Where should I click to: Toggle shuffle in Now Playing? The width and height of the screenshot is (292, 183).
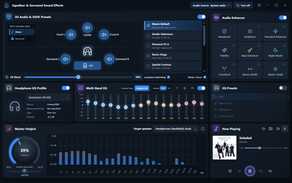[229, 171]
